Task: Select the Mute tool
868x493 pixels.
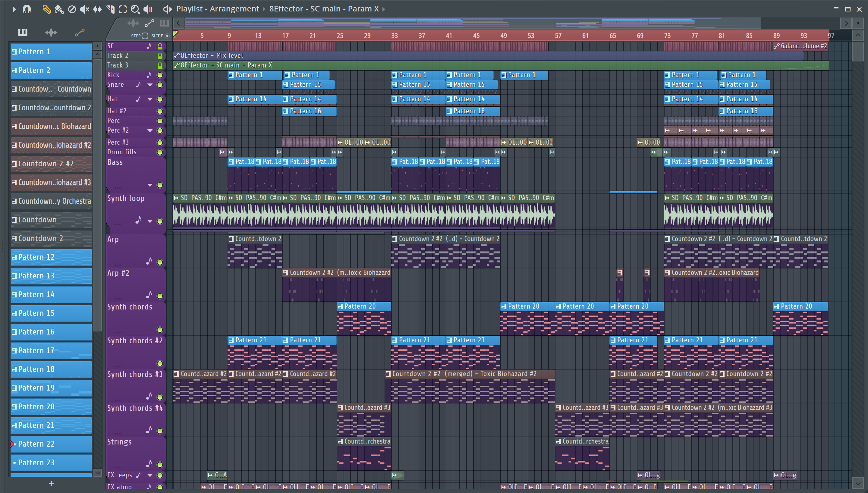Action: point(85,9)
